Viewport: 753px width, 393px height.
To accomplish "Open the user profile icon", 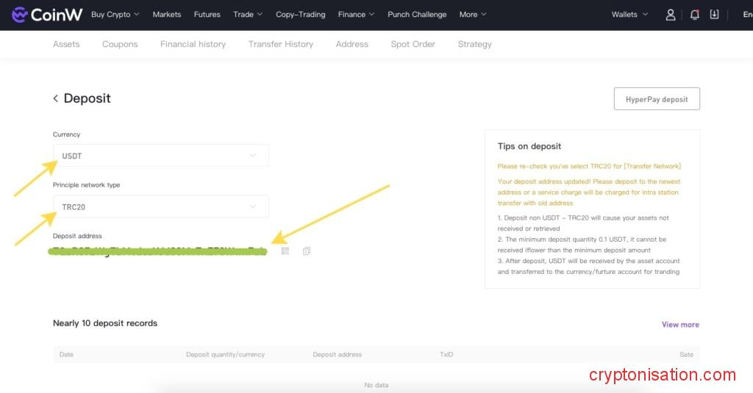I will [670, 15].
